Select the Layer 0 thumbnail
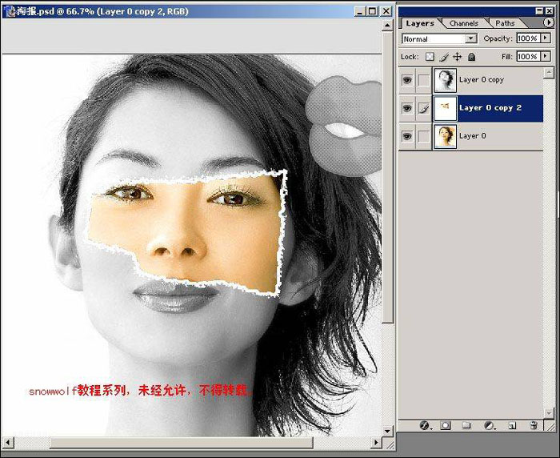Image resolution: width=560 pixels, height=458 pixels. (x=444, y=136)
